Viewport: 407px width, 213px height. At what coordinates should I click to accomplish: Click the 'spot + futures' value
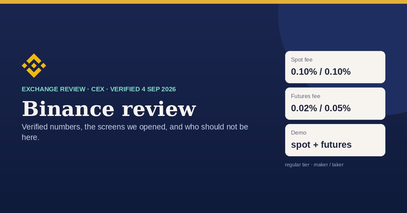pyautogui.click(x=321, y=145)
